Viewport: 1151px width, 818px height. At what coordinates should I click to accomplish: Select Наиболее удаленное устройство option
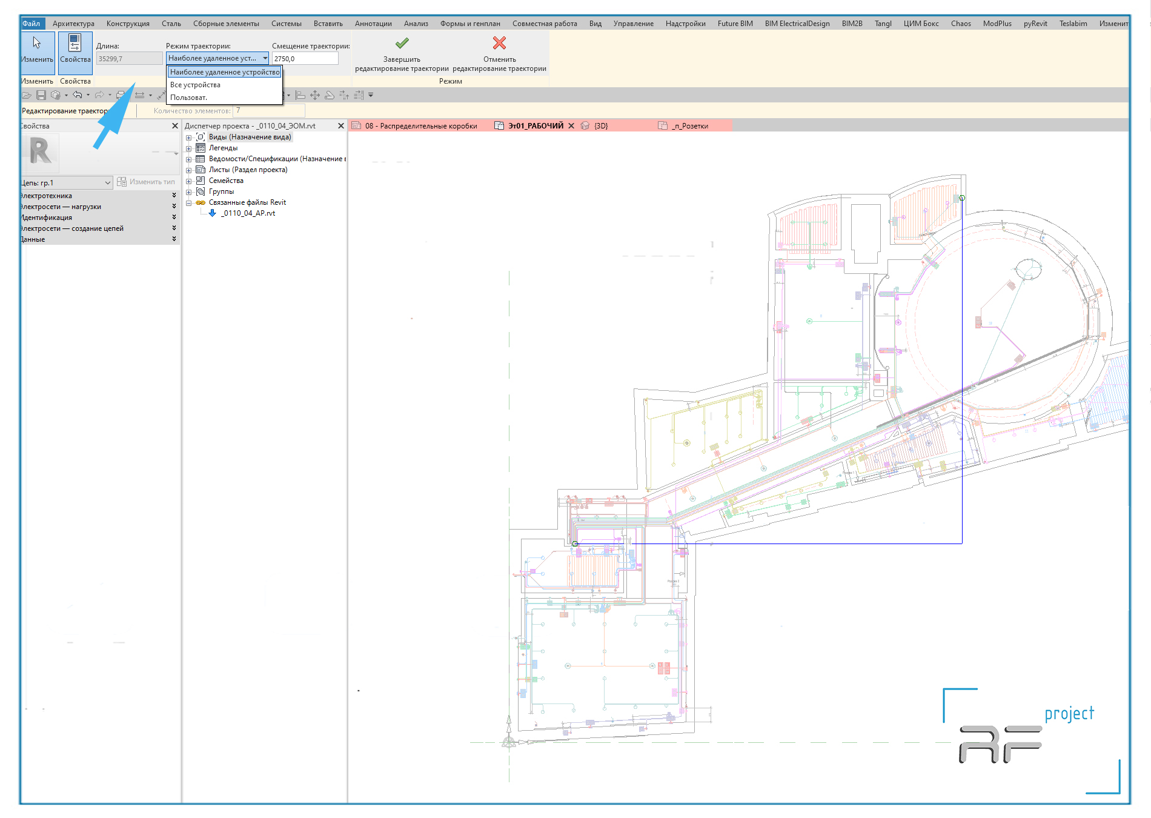tap(225, 72)
